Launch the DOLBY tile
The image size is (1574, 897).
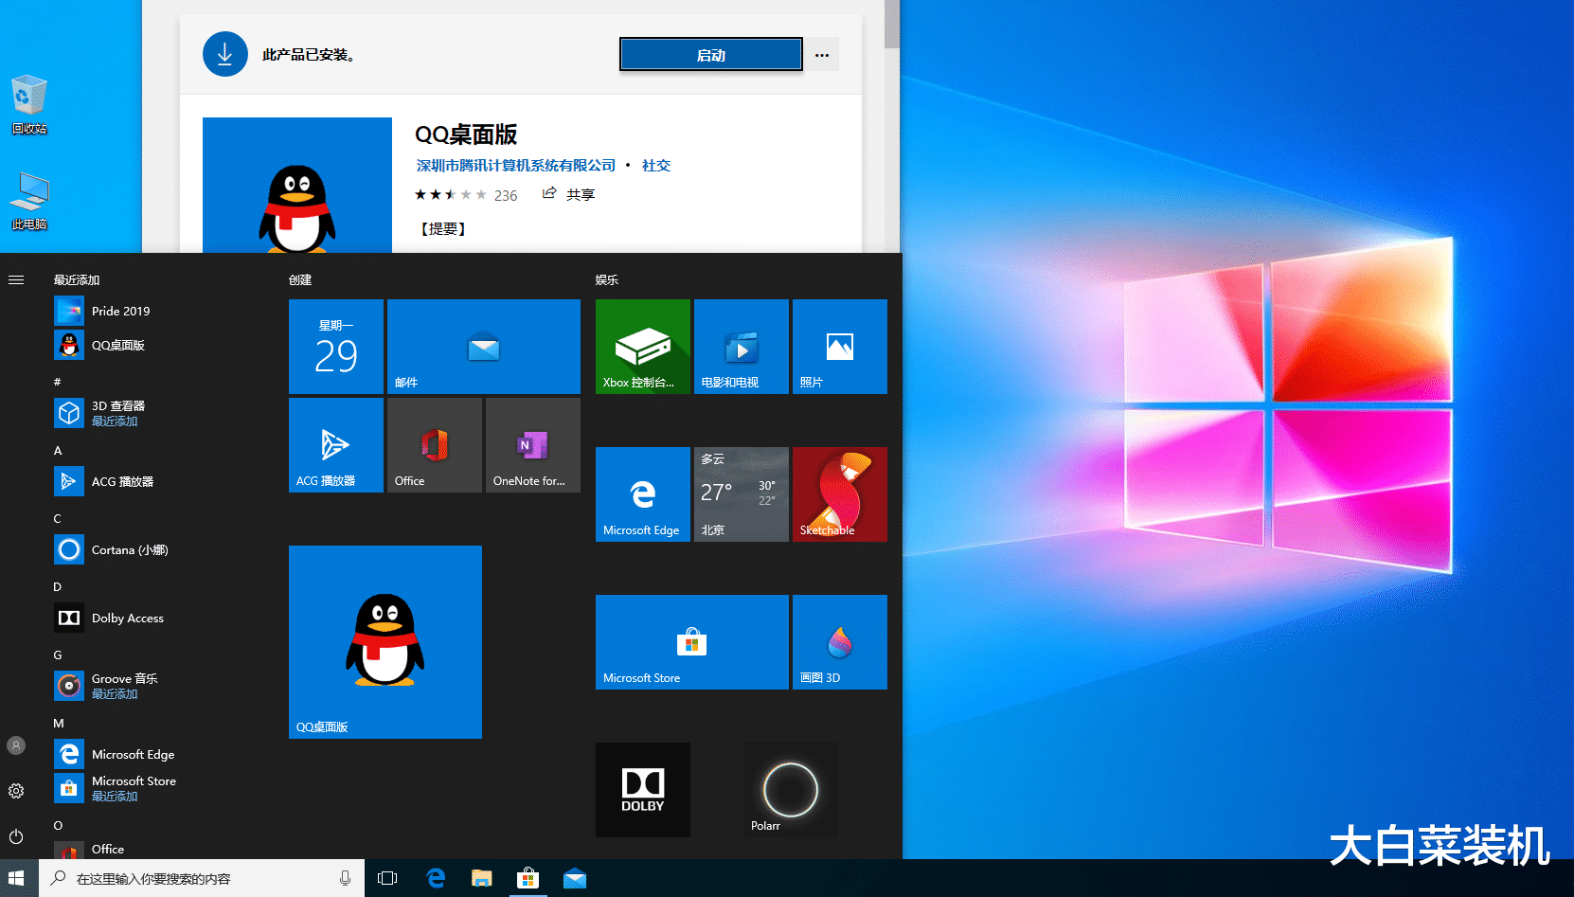pyautogui.click(x=642, y=789)
